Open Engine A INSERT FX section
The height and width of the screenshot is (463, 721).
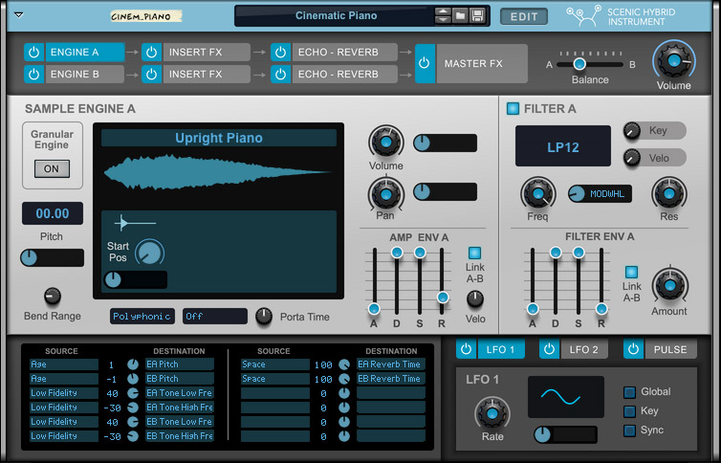(x=207, y=53)
